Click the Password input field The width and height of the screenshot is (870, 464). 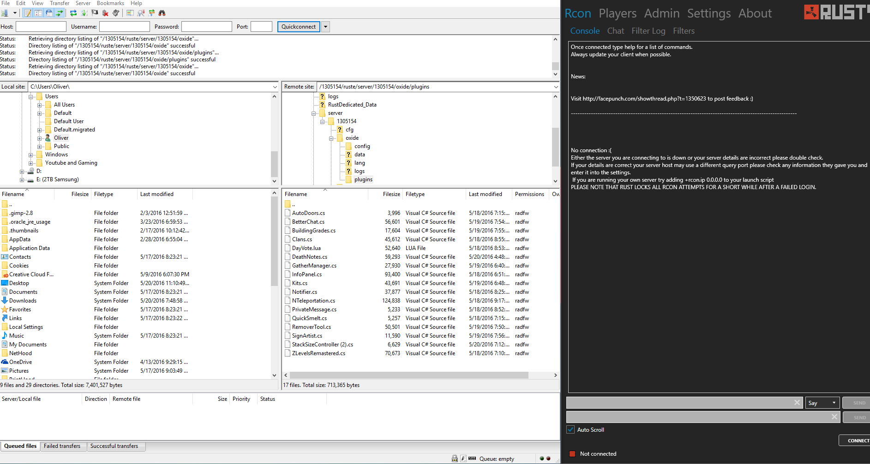click(x=206, y=27)
